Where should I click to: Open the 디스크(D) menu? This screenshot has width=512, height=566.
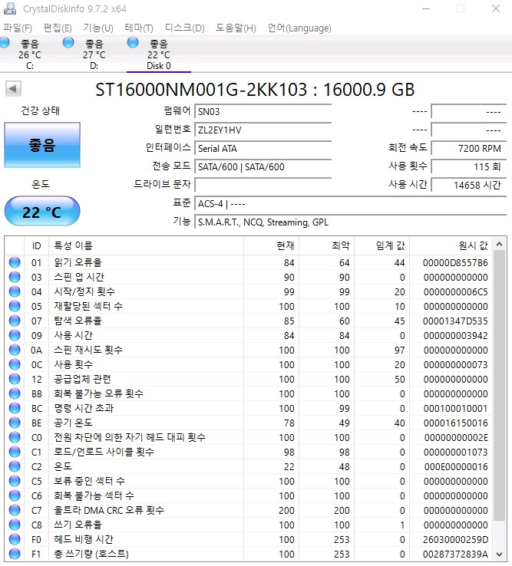click(185, 28)
